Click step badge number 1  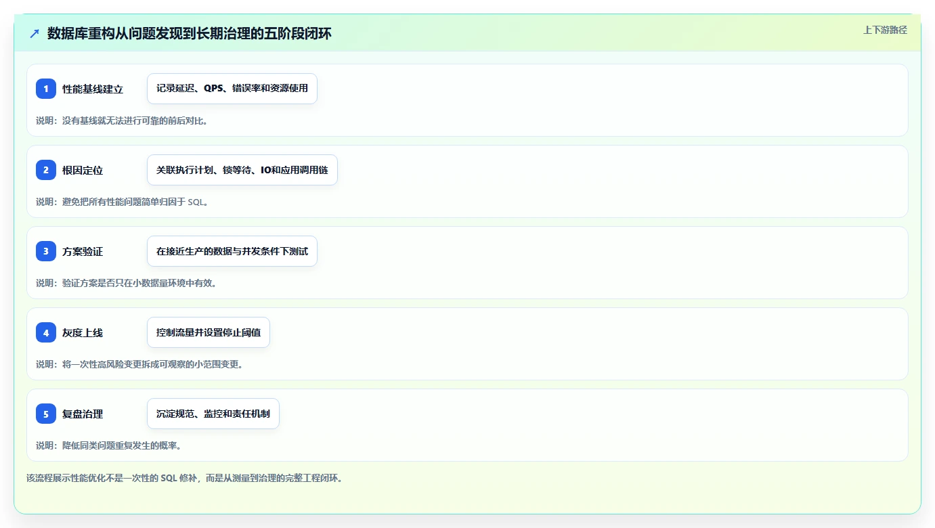pos(46,89)
